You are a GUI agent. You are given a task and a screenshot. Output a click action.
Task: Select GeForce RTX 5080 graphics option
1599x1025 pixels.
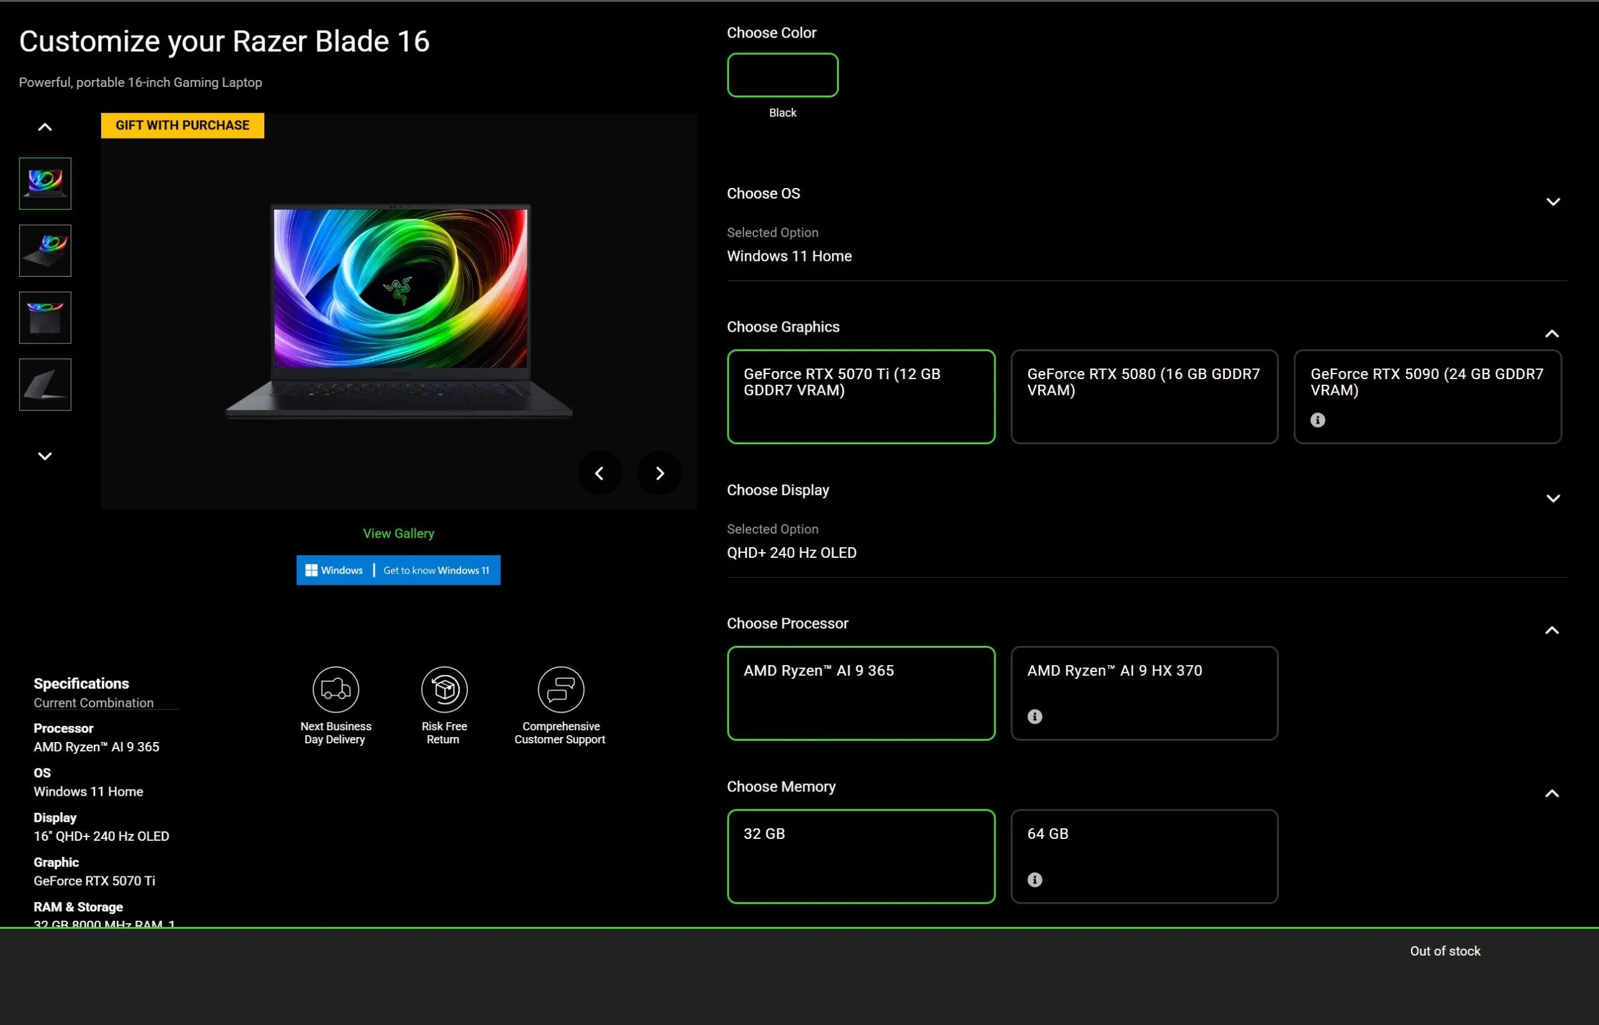1144,397
